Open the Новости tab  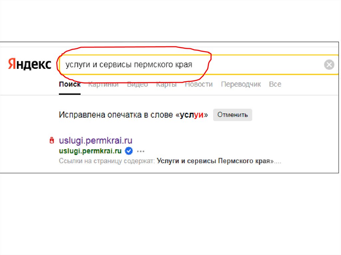(x=198, y=84)
